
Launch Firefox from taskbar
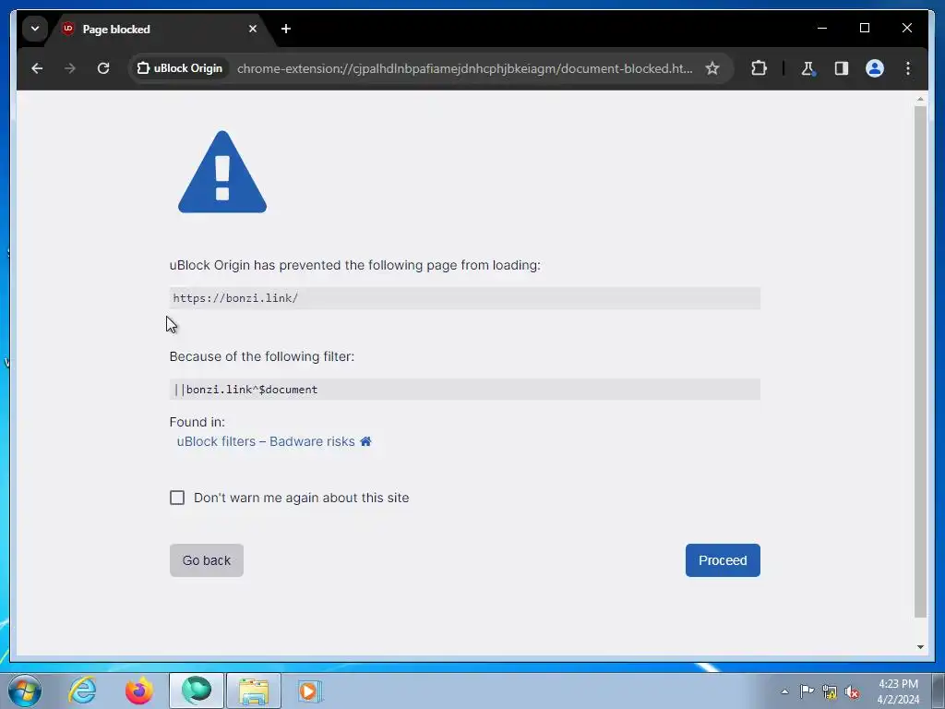pos(138,691)
